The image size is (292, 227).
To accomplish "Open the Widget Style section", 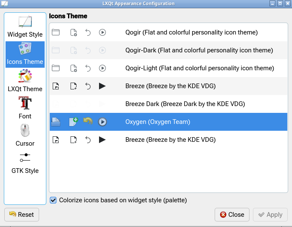I will coord(25,27).
